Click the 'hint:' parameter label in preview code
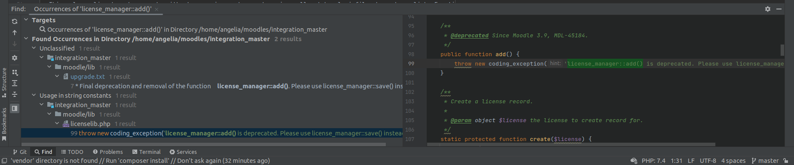 (x=555, y=63)
